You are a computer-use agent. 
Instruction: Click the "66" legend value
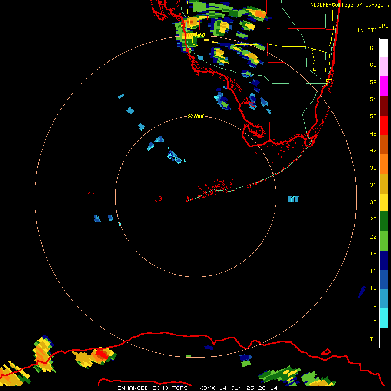pos(373,48)
